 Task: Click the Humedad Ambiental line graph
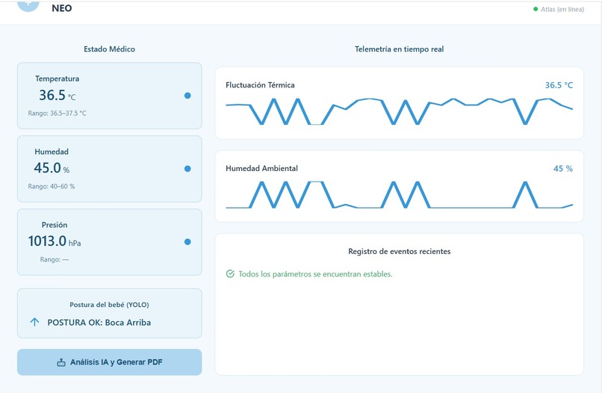click(x=400, y=195)
